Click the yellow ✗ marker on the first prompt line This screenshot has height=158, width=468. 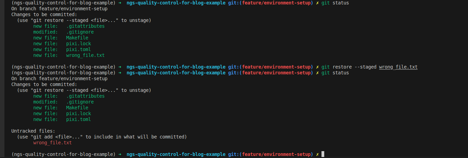(317, 3)
